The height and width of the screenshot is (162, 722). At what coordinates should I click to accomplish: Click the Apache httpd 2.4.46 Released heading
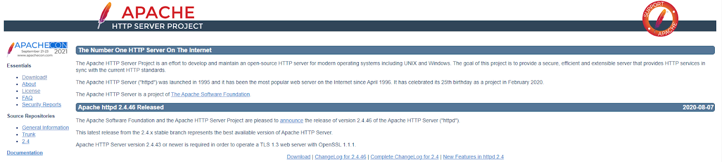(x=121, y=108)
